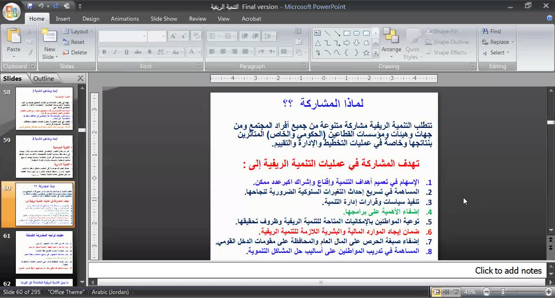The width and height of the screenshot is (555, 298).
Task: Toggle Underline formatting
Action: pyautogui.click(x=126, y=52)
